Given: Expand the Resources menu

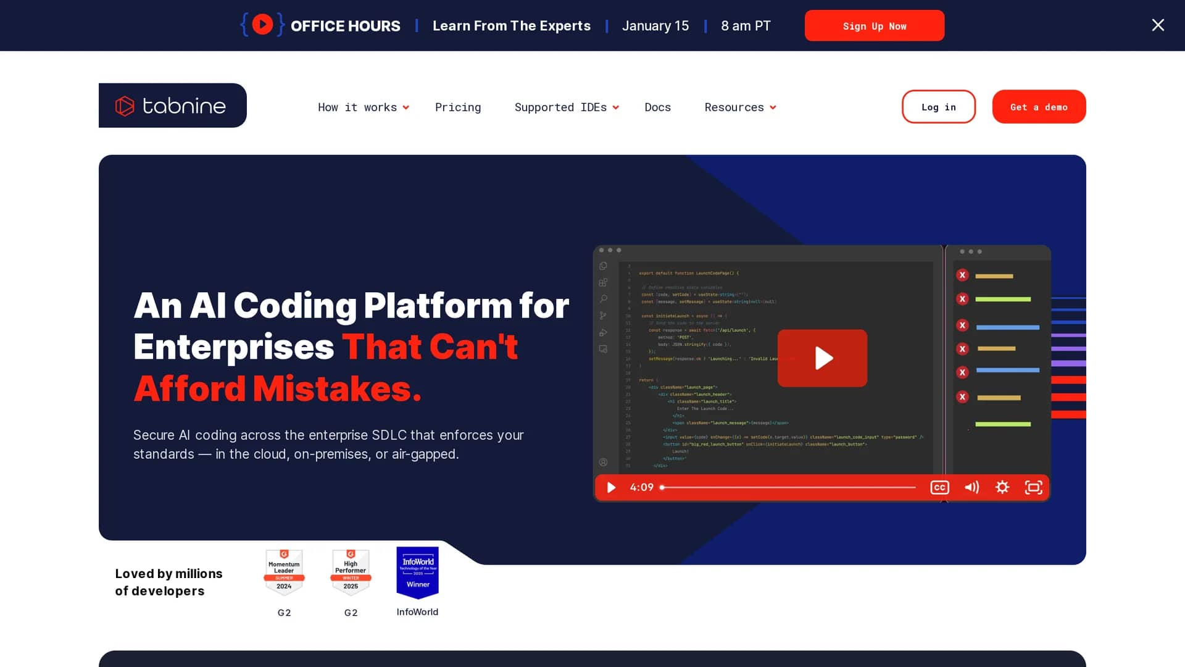Looking at the screenshot, I should pos(740,107).
